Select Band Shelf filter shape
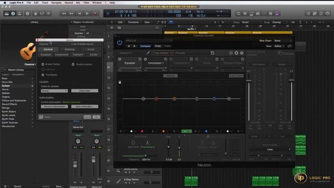 [x=133, y=144]
